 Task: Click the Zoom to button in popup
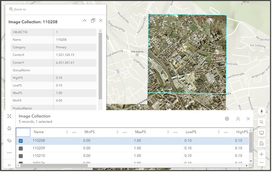17,9
